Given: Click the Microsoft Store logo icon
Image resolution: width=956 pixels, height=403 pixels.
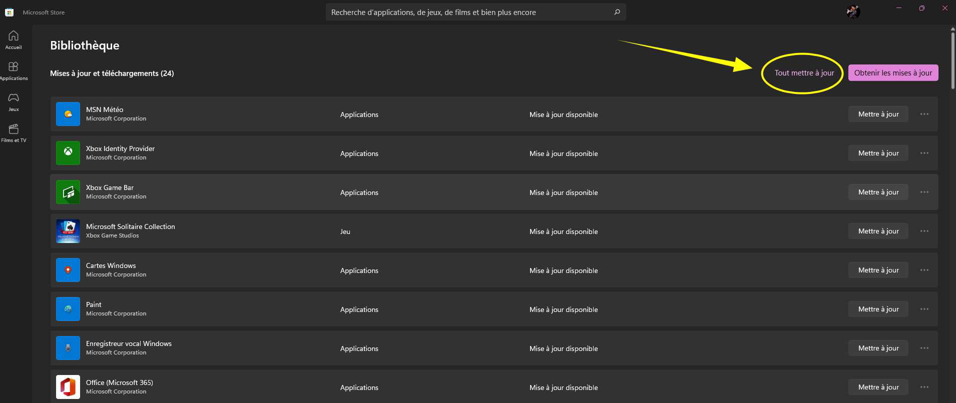Looking at the screenshot, I should [9, 12].
